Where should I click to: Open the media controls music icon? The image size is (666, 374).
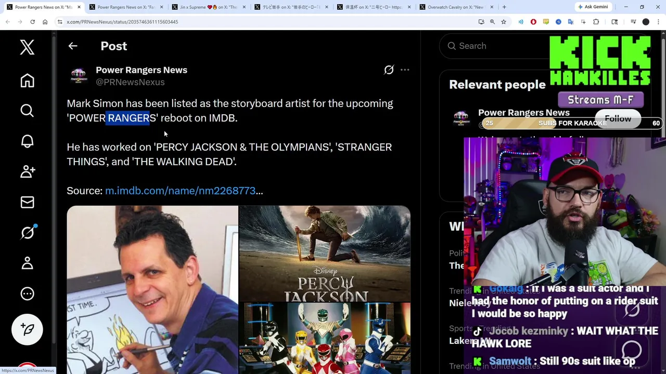(x=633, y=22)
